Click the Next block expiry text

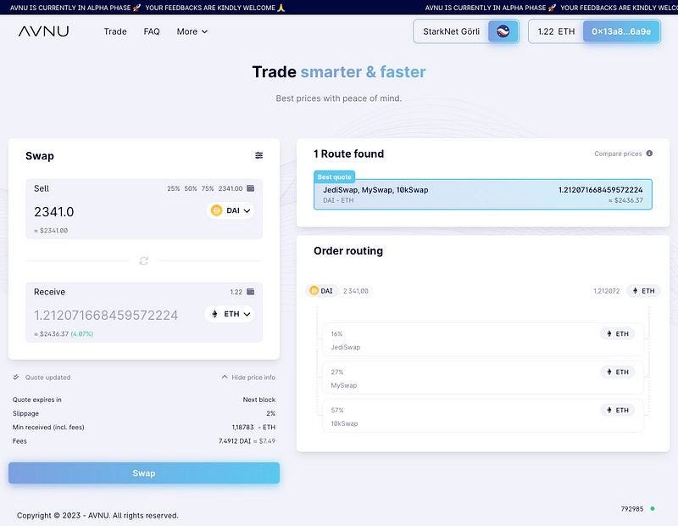pos(259,400)
